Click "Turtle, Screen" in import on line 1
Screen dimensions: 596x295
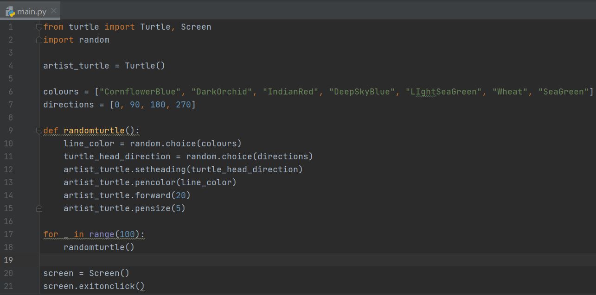(x=176, y=27)
